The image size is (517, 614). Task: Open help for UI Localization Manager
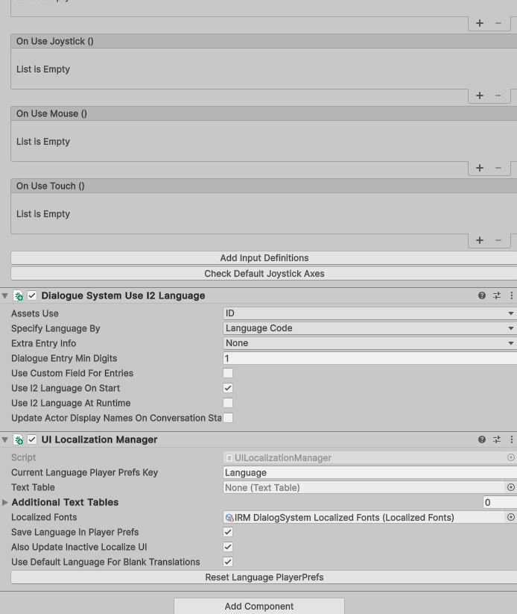coord(482,439)
